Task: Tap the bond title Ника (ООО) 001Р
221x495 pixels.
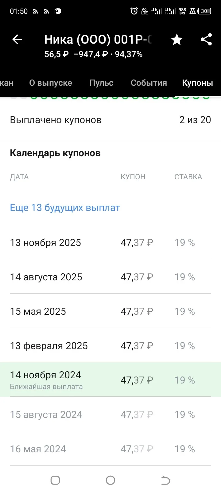Action: [x=98, y=40]
